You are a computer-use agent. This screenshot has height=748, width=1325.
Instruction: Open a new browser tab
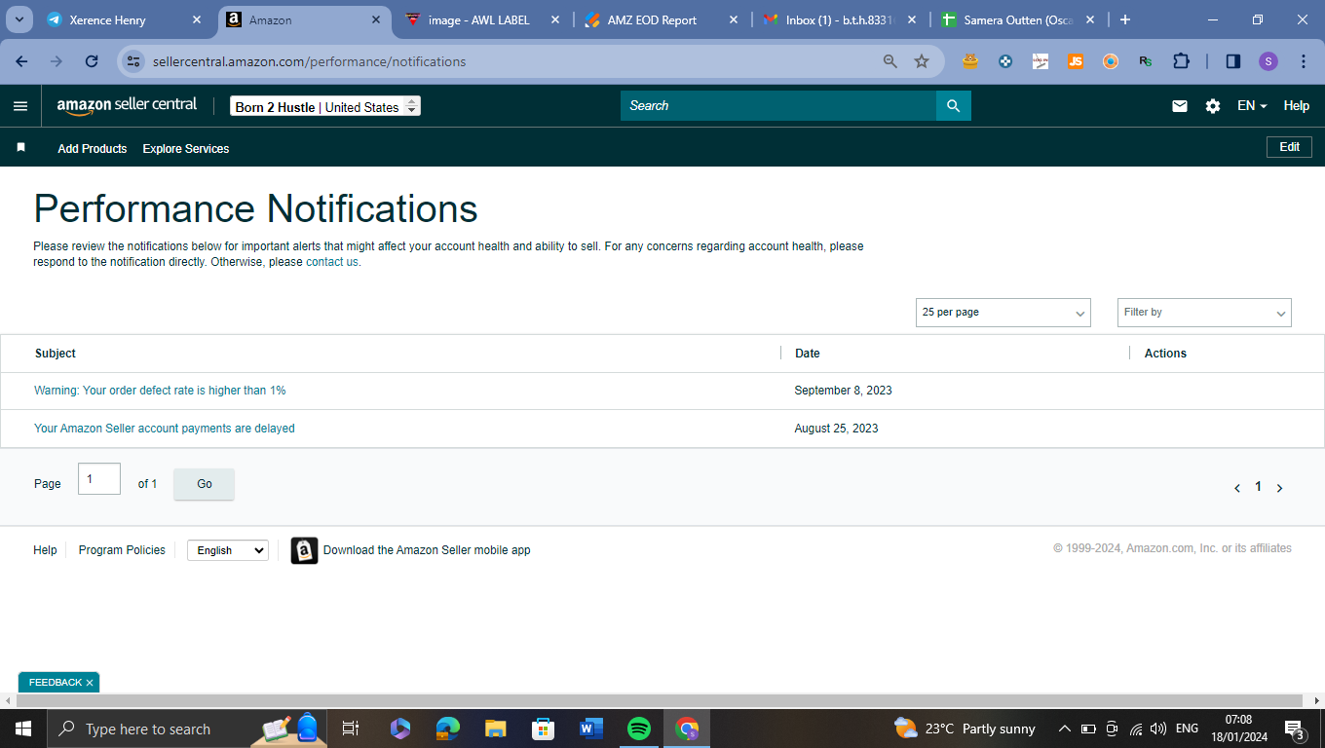(x=1125, y=19)
